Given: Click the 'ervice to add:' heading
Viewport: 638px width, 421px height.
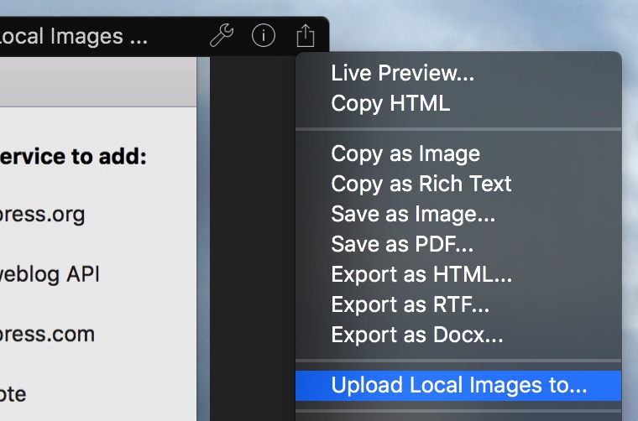Looking at the screenshot, I should click(73, 157).
